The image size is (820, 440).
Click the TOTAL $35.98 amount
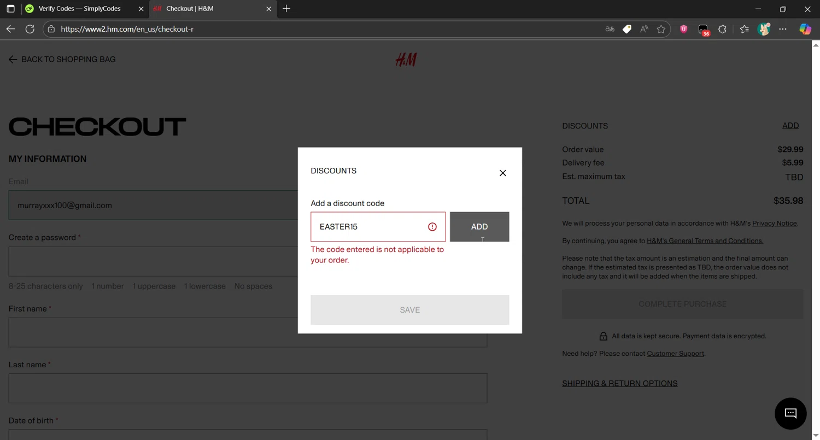click(788, 201)
